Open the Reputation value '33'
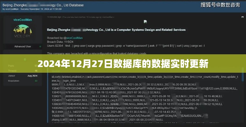Viewport: 246px width, 127px height. 36,81
